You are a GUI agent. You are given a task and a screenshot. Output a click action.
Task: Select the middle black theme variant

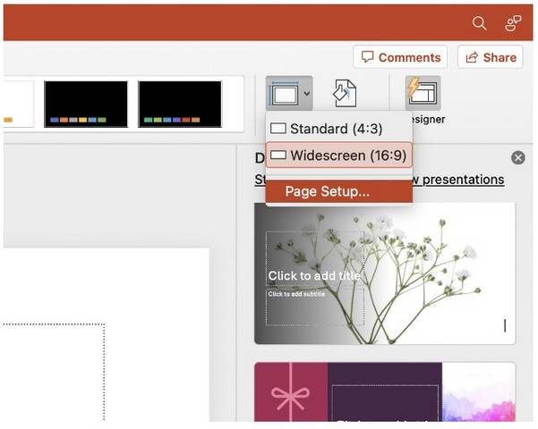[x=86, y=104]
